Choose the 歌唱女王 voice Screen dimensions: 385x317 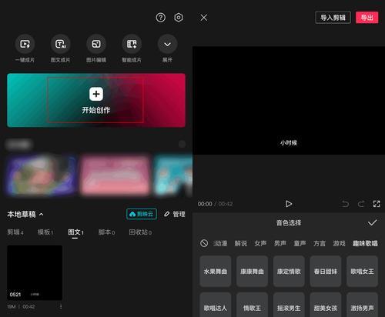point(362,271)
